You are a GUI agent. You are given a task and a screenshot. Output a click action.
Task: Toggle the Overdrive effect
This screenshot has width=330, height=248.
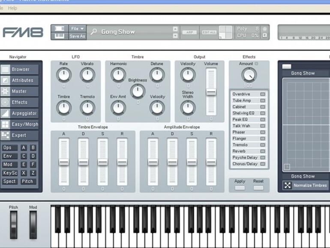(263, 94)
